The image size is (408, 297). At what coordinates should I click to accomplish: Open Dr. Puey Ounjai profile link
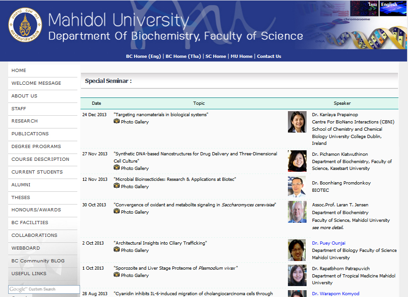coord(329,243)
